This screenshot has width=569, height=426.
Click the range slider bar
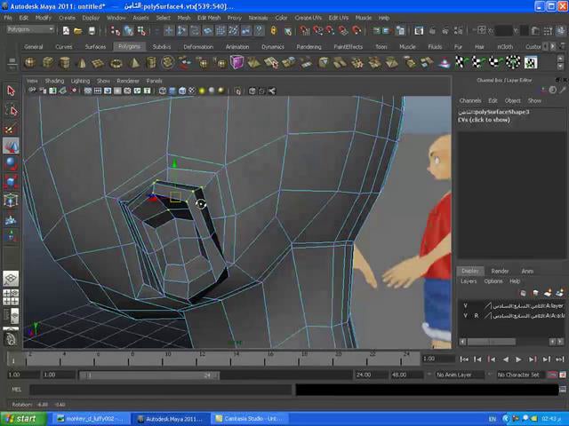148,375
